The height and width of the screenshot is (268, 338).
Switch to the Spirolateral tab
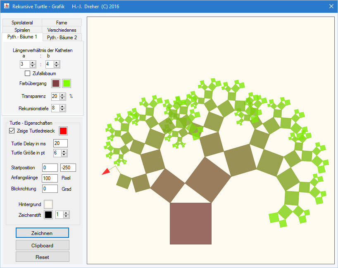pos(22,22)
